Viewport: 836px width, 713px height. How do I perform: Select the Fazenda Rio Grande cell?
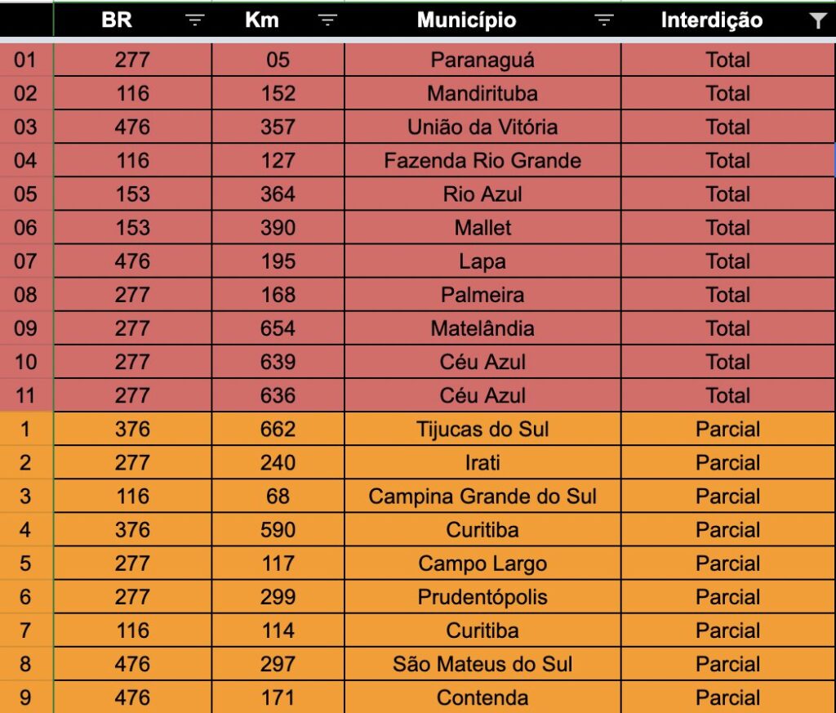pyautogui.click(x=482, y=161)
